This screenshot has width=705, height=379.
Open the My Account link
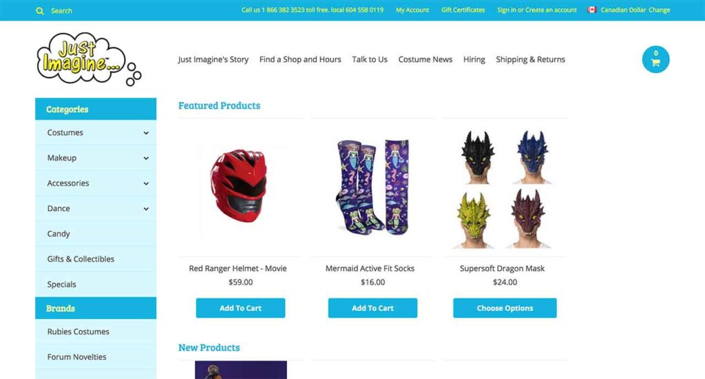[412, 10]
